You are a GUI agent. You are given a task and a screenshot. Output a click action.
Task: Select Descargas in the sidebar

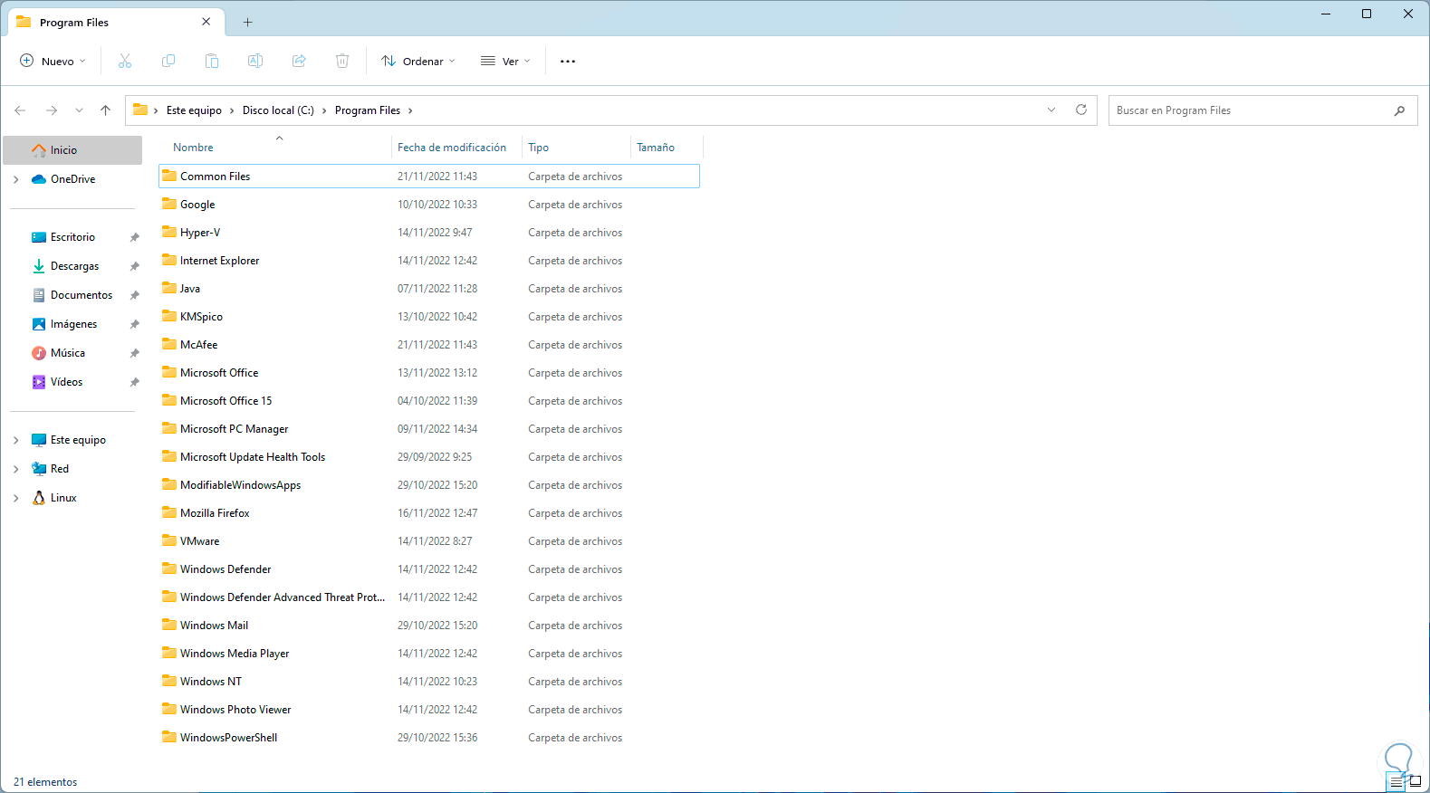tap(74, 266)
